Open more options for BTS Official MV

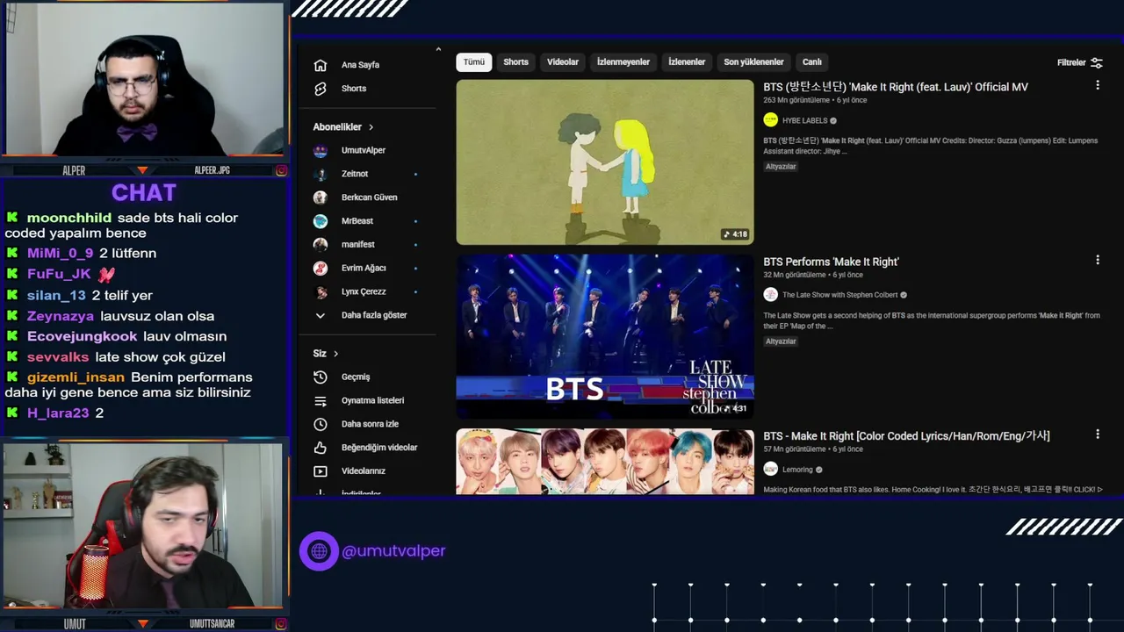[x=1097, y=85]
